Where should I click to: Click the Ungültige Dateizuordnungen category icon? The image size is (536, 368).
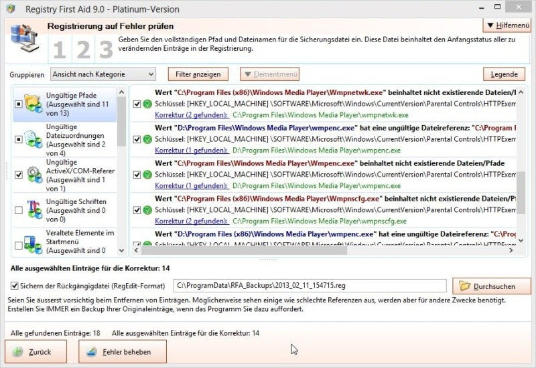click(33, 139)
